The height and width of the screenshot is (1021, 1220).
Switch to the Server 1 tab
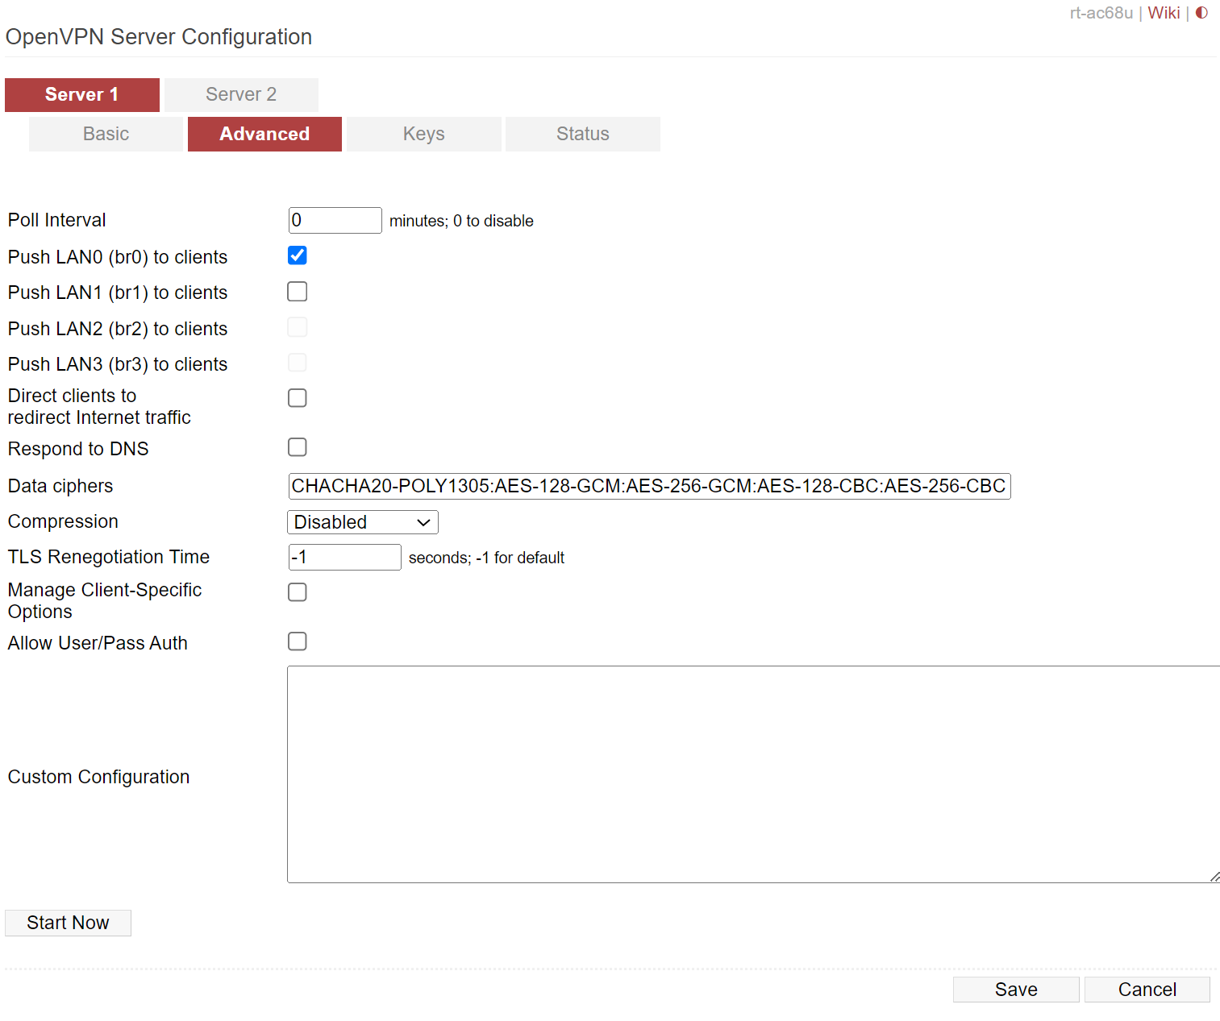pyautogui.click(x=82, y=94)
